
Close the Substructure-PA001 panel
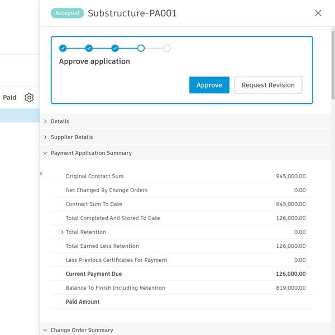click(x=318, y=13)
